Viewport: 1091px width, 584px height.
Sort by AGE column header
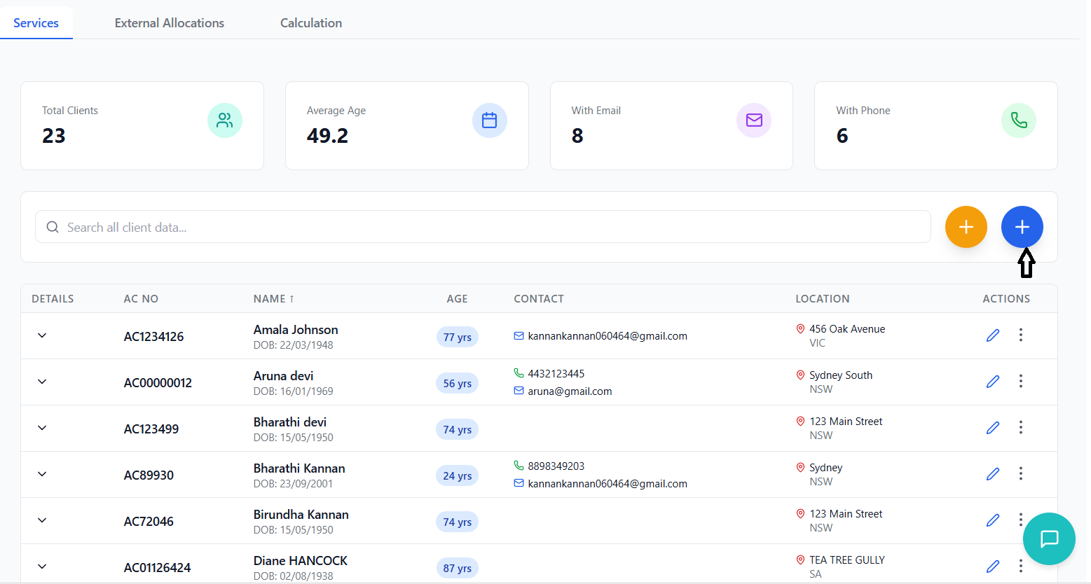tap(457, 299)
